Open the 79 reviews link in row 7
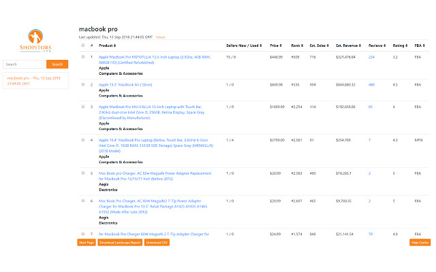The height and width of the screenshot is (272, 436). pyautogui.click(x=371, y=234)
